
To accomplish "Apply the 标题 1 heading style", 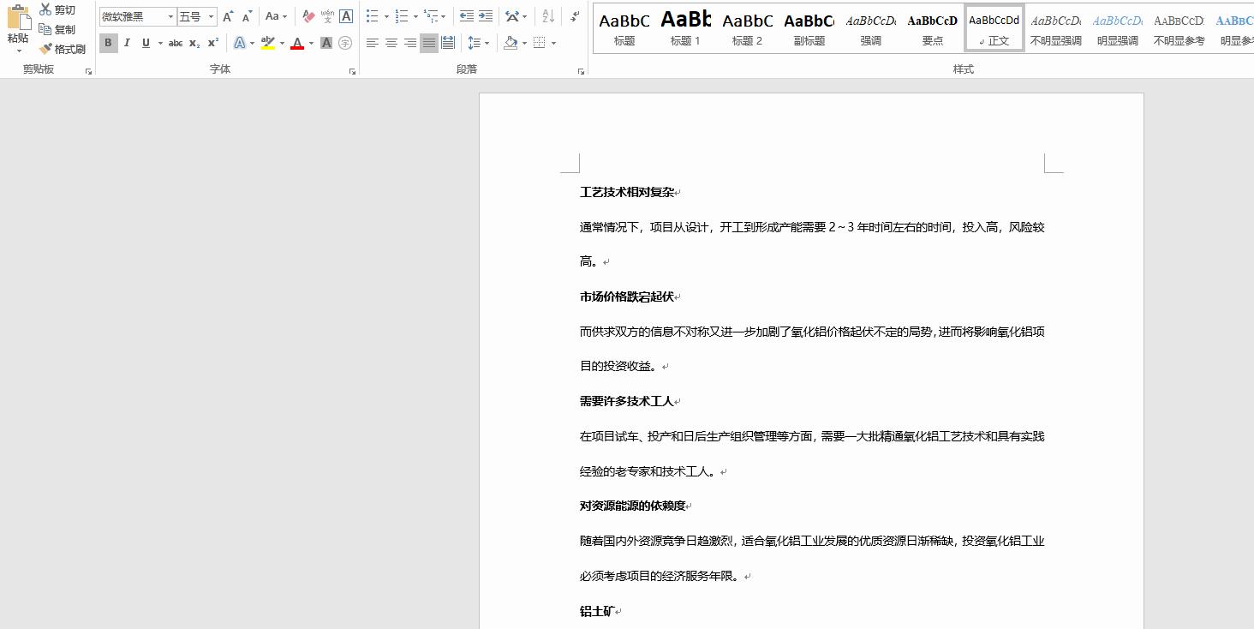I will click(x=685, y=27).
